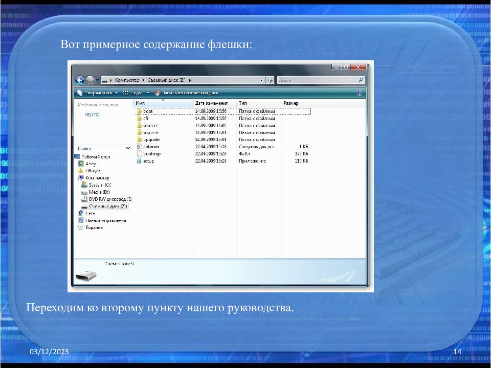Image resolution: width=491 pixels, height=368 pixels.
Task: Select Съемный диск (Z:) in the breadcrumb
Action: [167, 80]
